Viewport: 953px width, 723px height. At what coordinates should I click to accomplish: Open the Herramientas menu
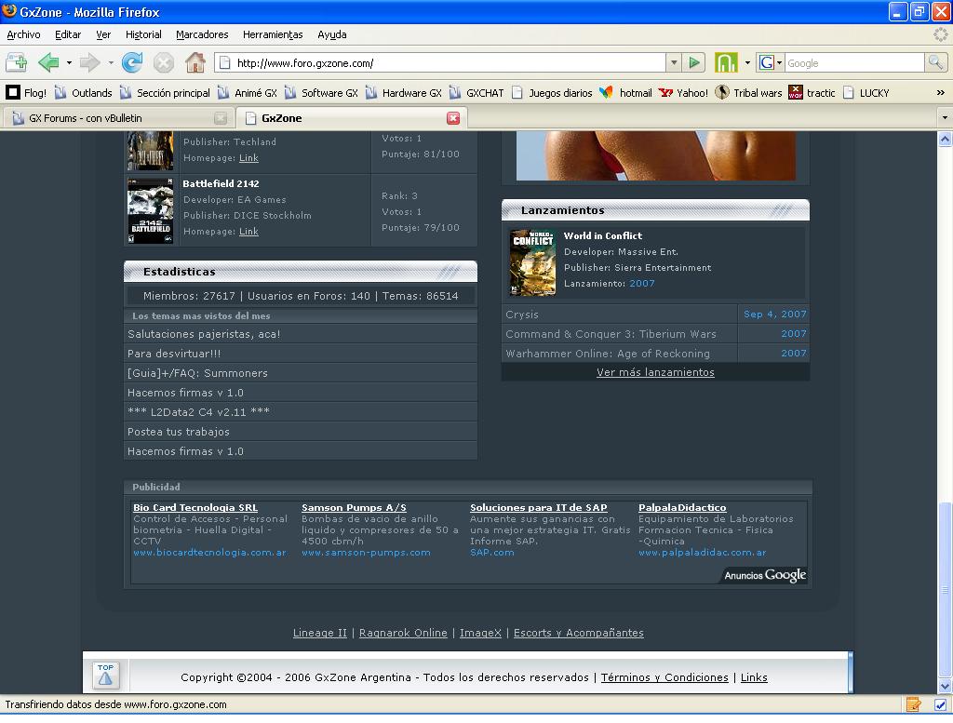(273, 34)
